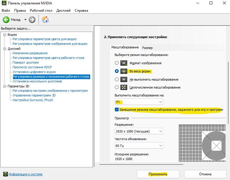Open the 'Разрешение' dropdown

[139, 131]
